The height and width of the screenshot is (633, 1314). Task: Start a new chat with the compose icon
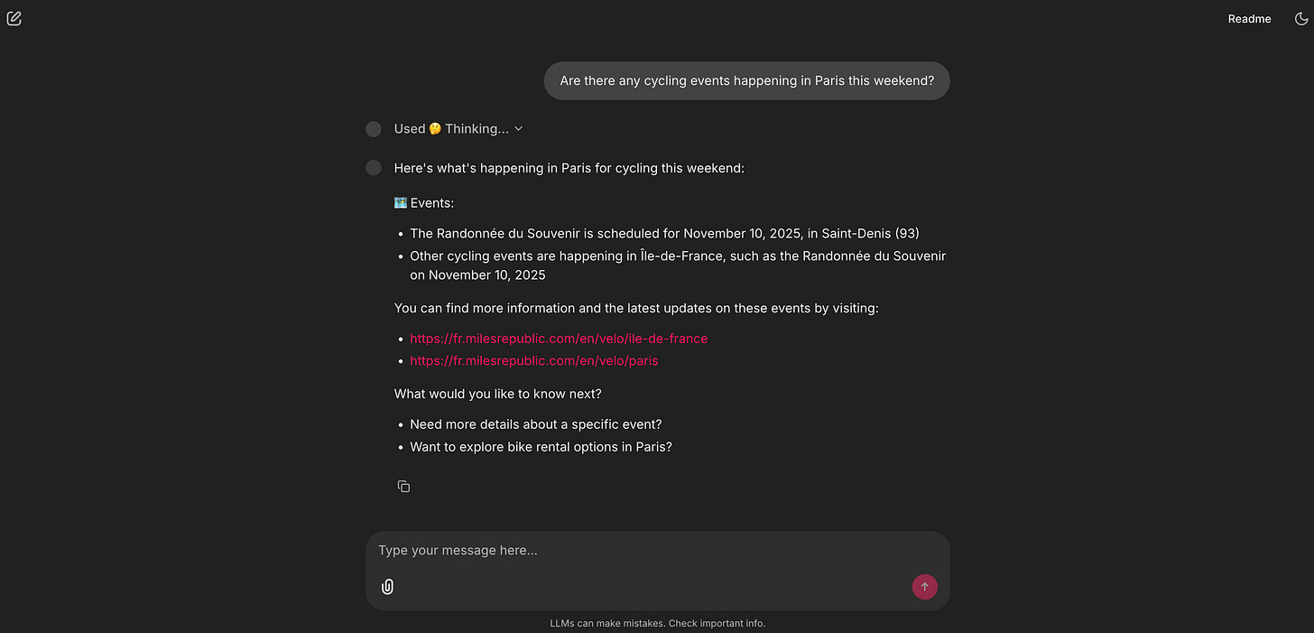point(14,18)
